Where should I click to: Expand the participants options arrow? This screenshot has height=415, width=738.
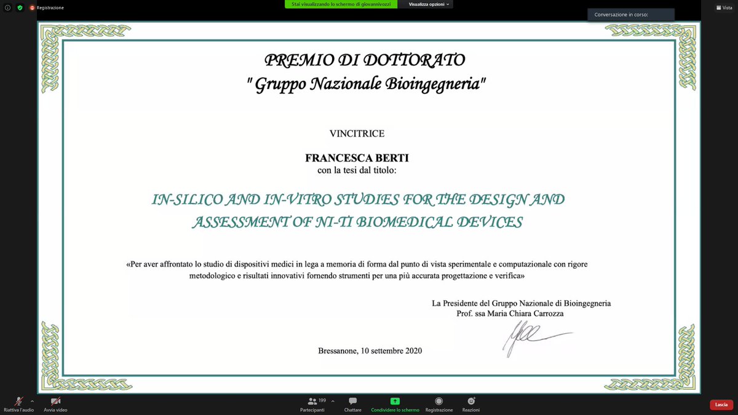333,400
